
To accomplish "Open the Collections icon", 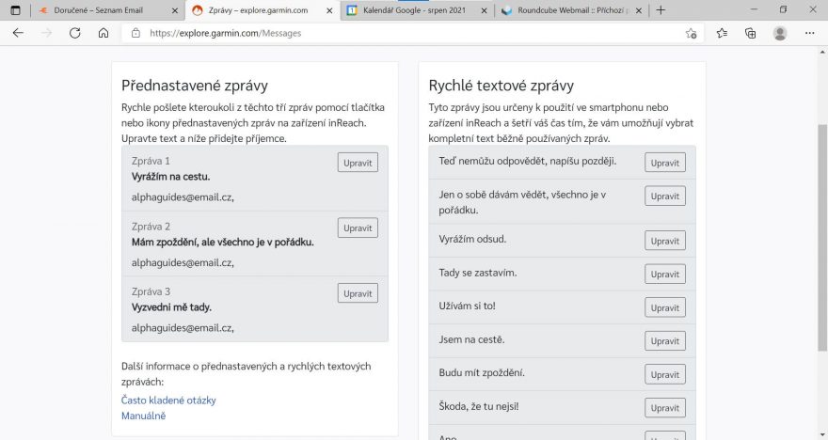I will point(751,33).
